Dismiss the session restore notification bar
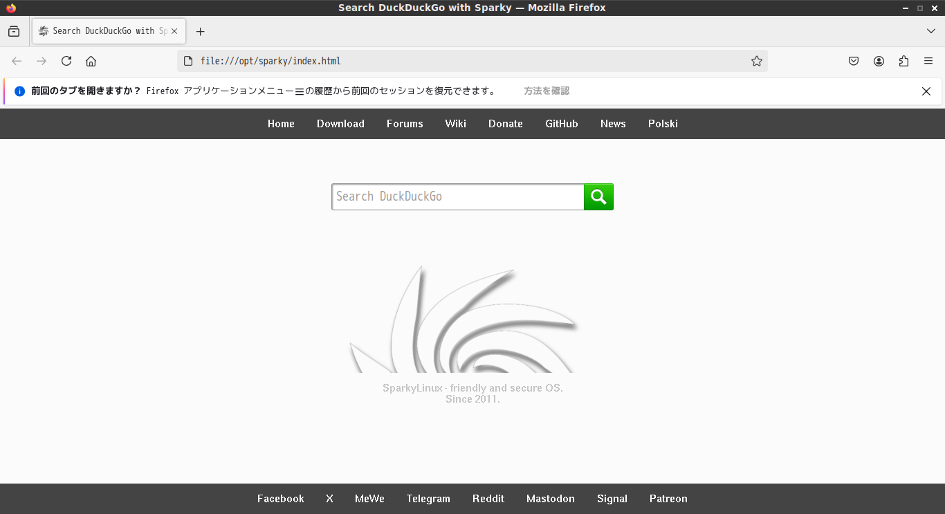Image resolution: width=945 pixels, height=514 pixels. pos(926,91)
